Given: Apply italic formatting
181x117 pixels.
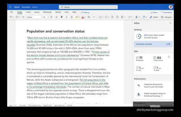Looking at the screenshot, I should click(66, 17).
